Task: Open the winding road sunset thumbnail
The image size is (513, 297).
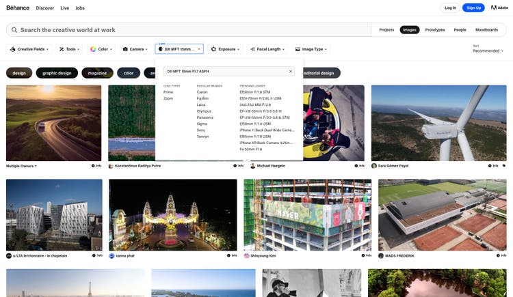Action: click(53, 123)
